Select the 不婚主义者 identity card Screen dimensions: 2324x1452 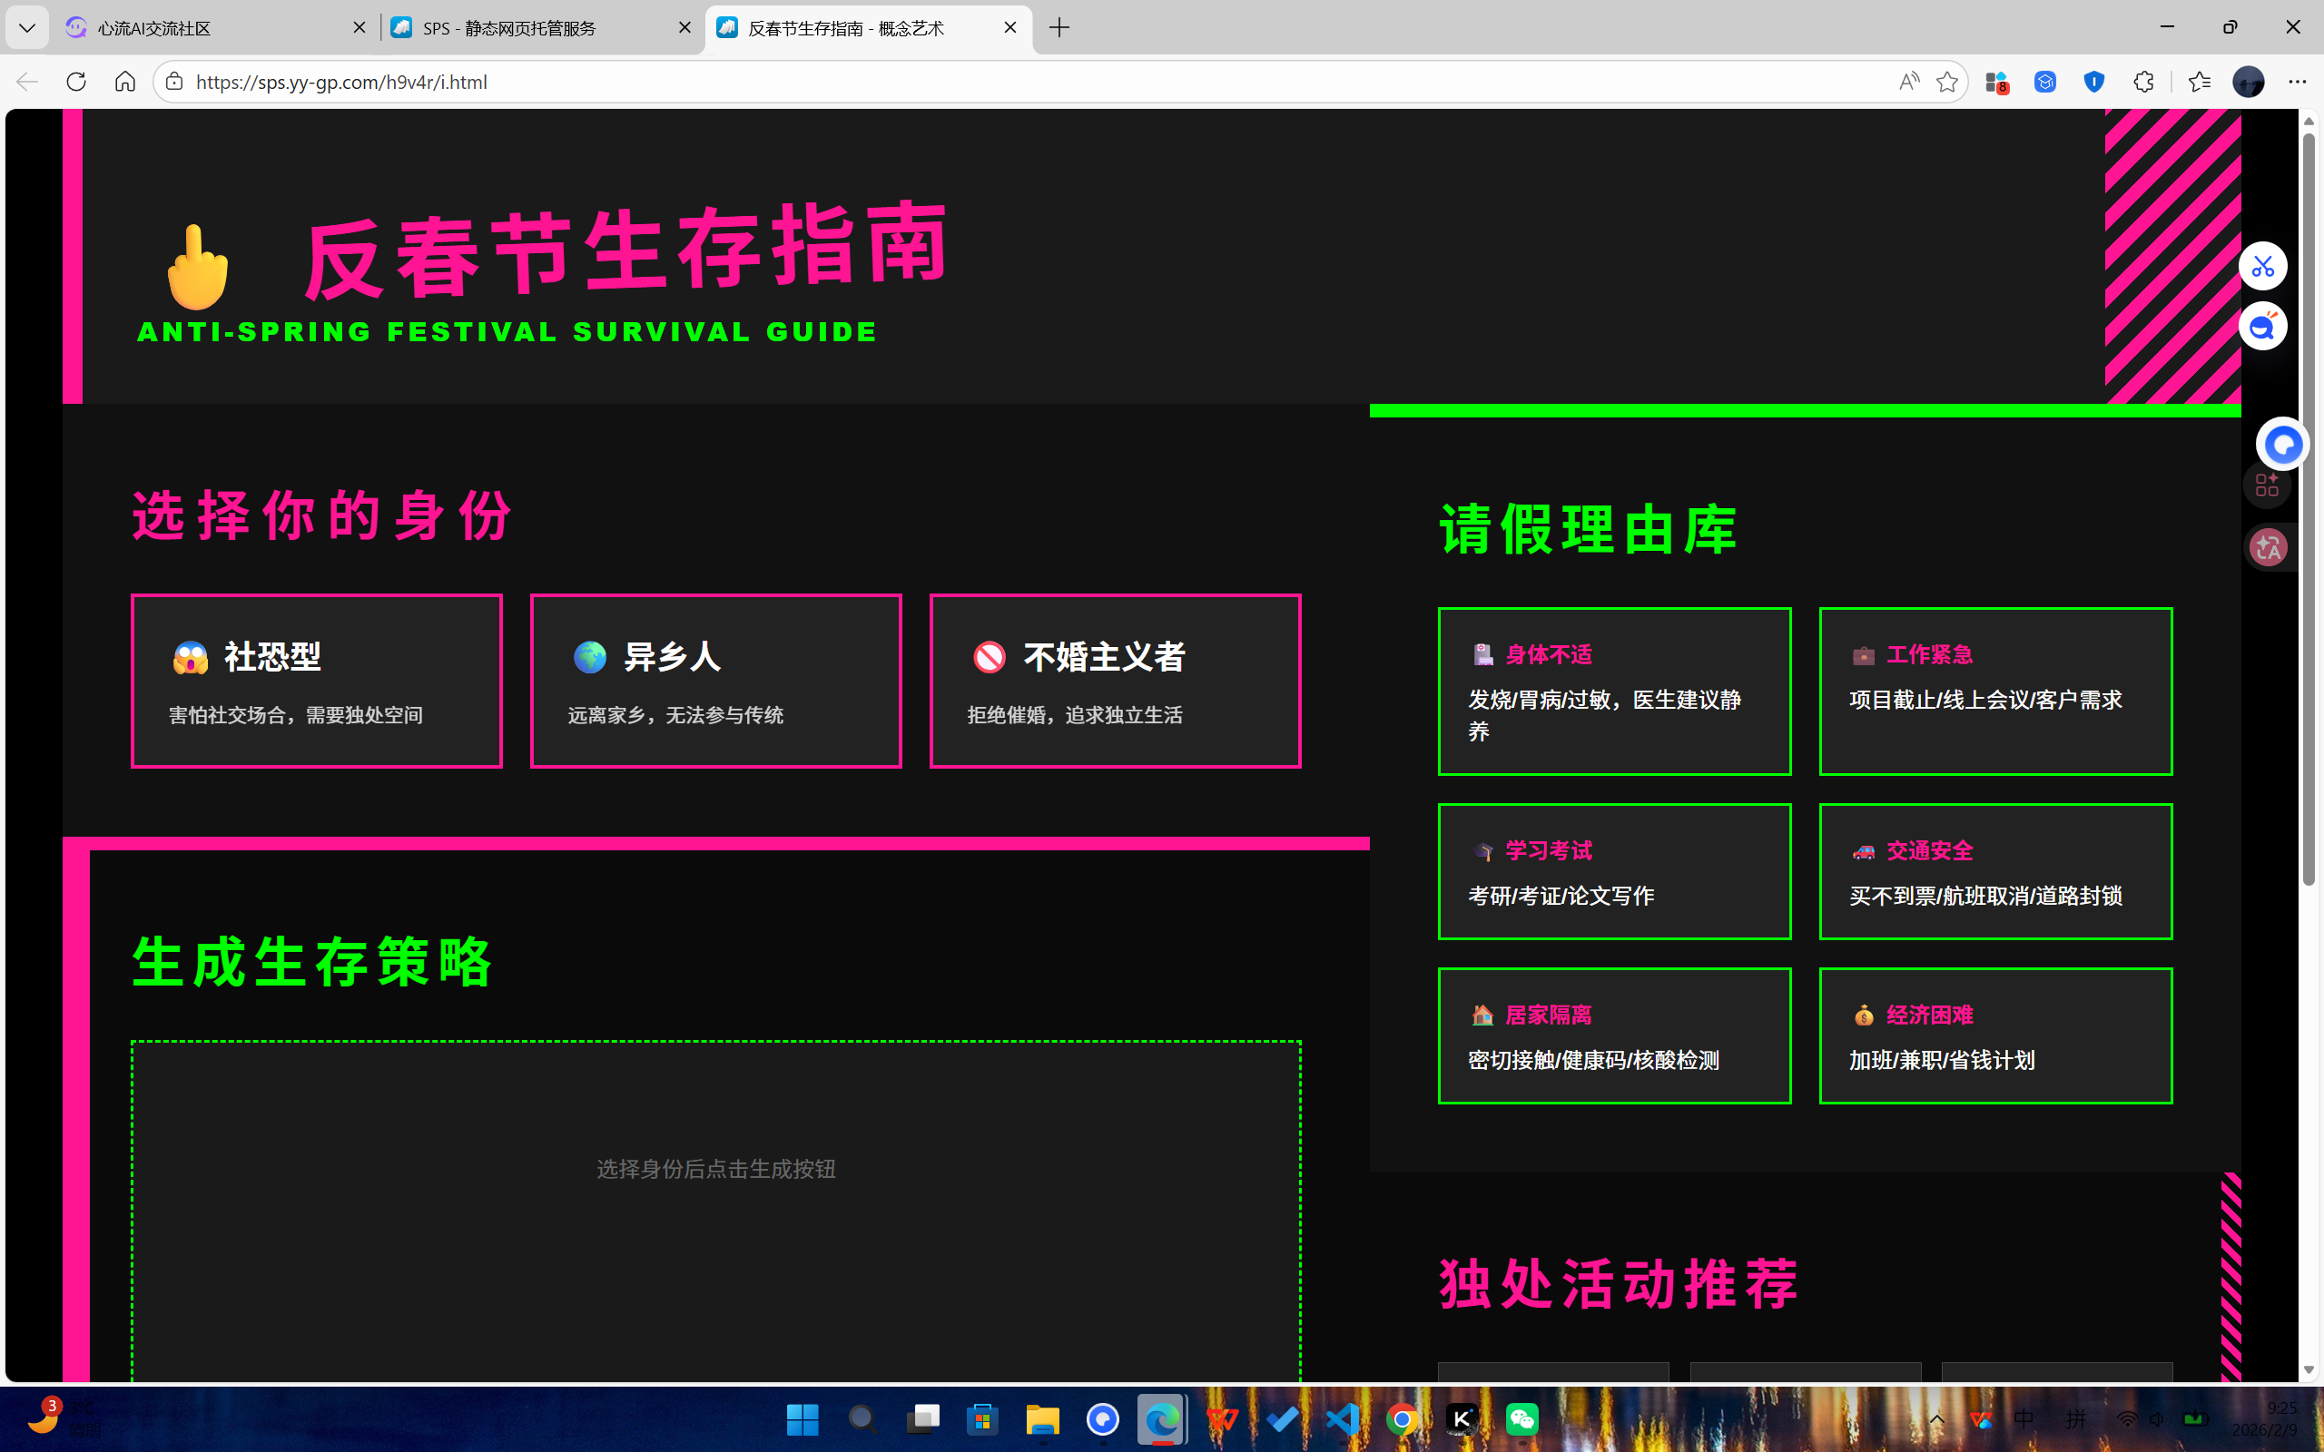point(1115,681)
